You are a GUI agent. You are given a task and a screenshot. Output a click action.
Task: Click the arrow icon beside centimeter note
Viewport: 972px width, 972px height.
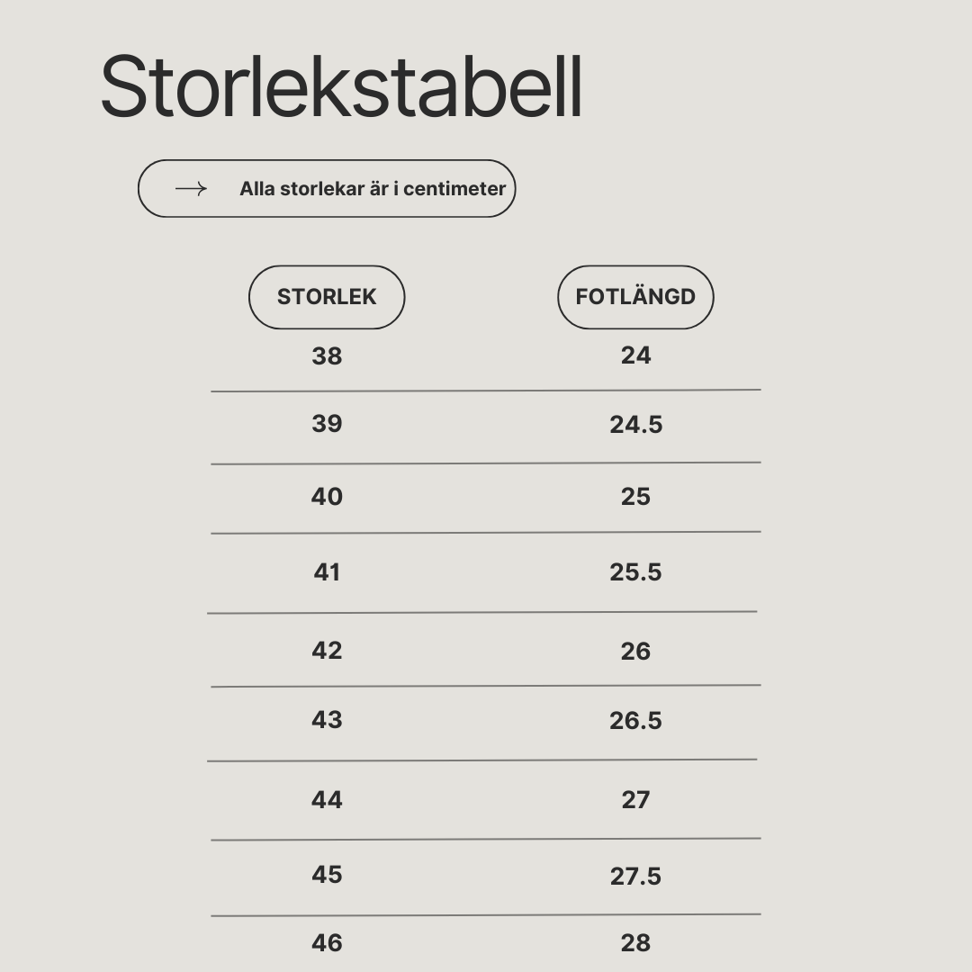[x=191, y=188]
